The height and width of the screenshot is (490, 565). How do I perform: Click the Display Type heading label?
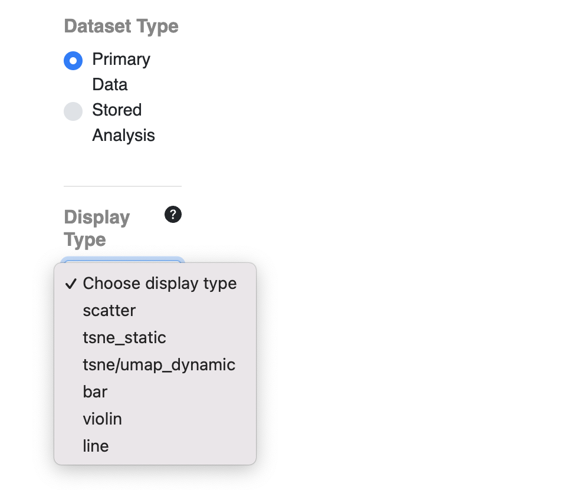[97, 228]
